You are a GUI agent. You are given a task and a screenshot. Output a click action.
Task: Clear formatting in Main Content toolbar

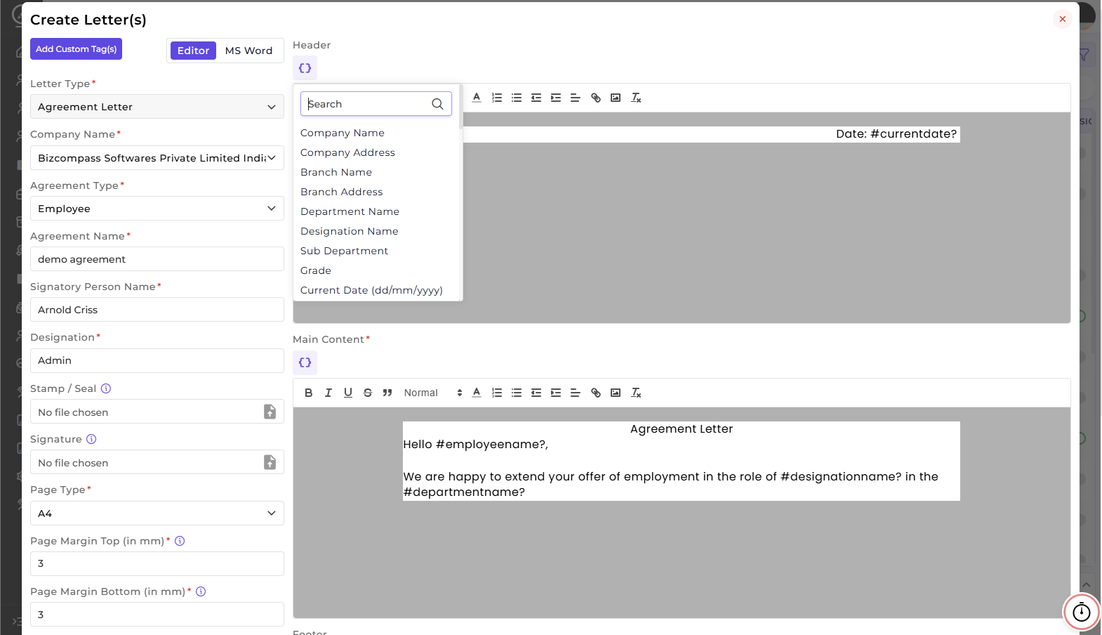636,393
